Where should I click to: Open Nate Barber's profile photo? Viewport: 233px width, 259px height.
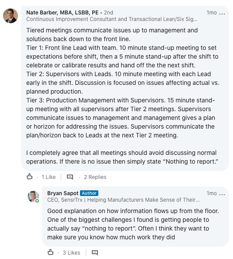10,16
